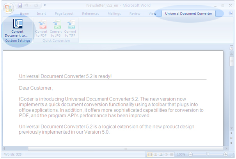Open the Page Layout tab
236x159 pixels.
click(x=64, y=14)
